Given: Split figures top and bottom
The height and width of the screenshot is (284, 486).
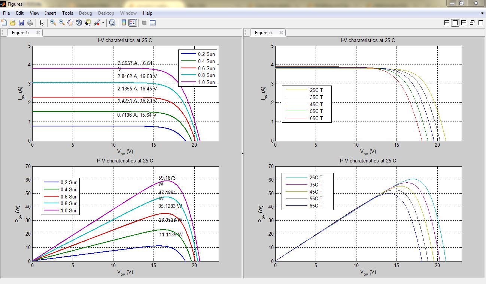Looking at the screenshot, I should point(464,23).
